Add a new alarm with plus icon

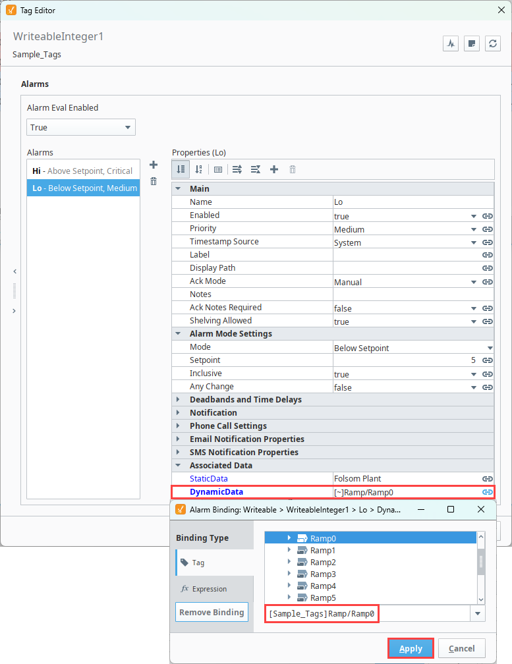154,165
